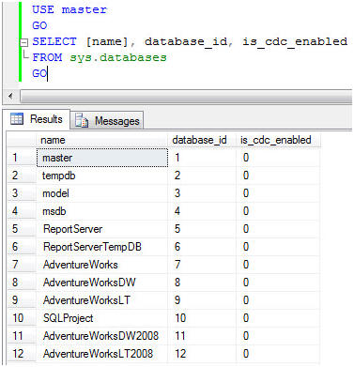This screenshot has width=354, height=367.
Task: Click row header number 11
Action: coord(22,336)
